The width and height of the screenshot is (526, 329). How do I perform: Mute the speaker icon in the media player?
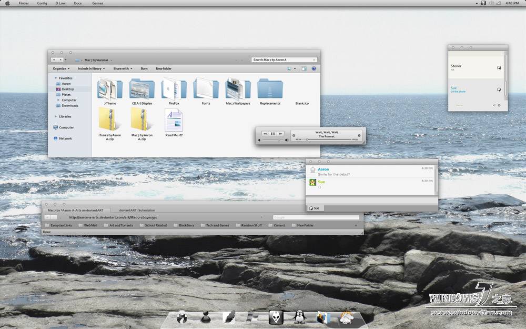pyautogui.click(x=286, y=139)
